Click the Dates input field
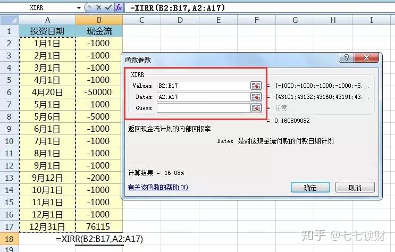 [x=203, y=97]
